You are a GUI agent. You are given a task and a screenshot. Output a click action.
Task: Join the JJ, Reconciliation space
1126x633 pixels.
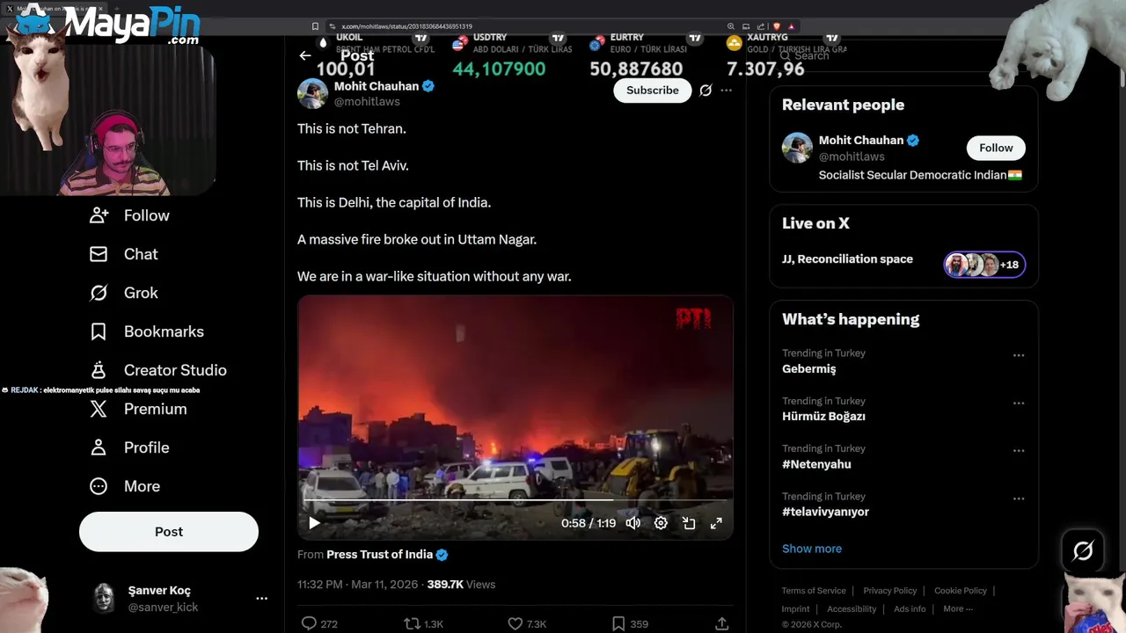[847, 259]
